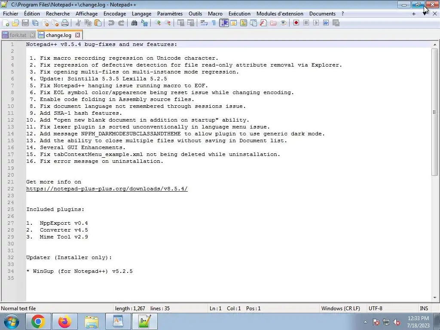Toggle the Document Map panel icon
Image resolution: width=440 pixels, height=330 pixels.
(x=243, y=23)
